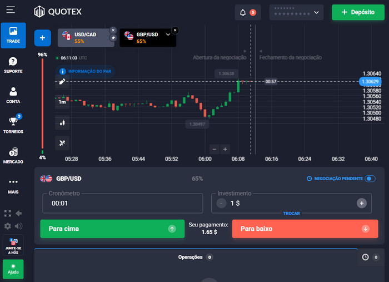
Task: Decrease investment with minus button
Action: coord(221,204)
